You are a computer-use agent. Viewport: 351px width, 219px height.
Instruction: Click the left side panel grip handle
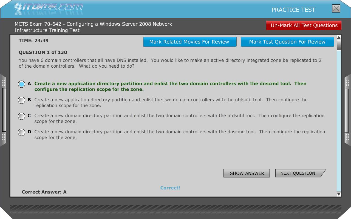(3, 110)
